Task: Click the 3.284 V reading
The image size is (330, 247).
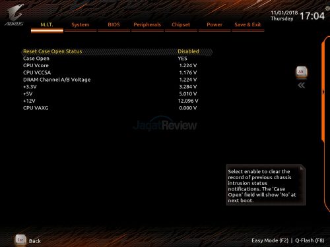Action: [188, 87]
